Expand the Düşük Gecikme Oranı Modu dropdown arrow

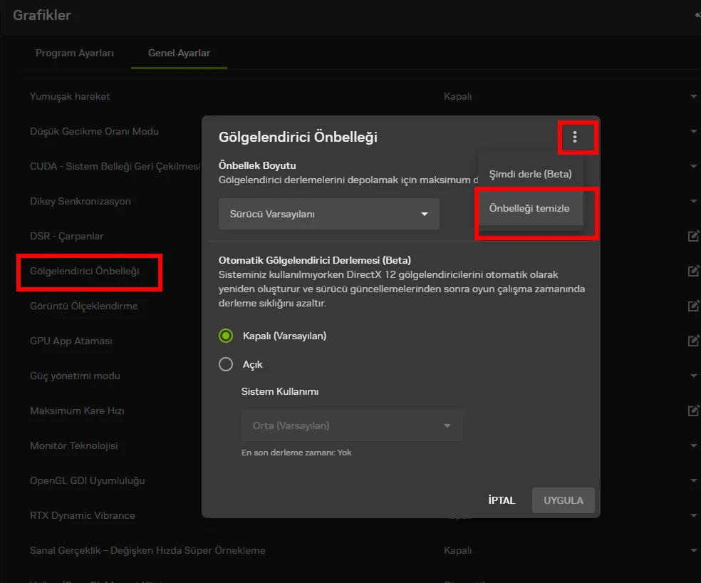(x=693, y=132)
